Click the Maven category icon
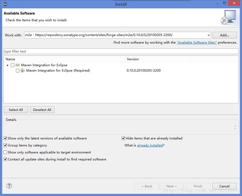 (18, 65)
